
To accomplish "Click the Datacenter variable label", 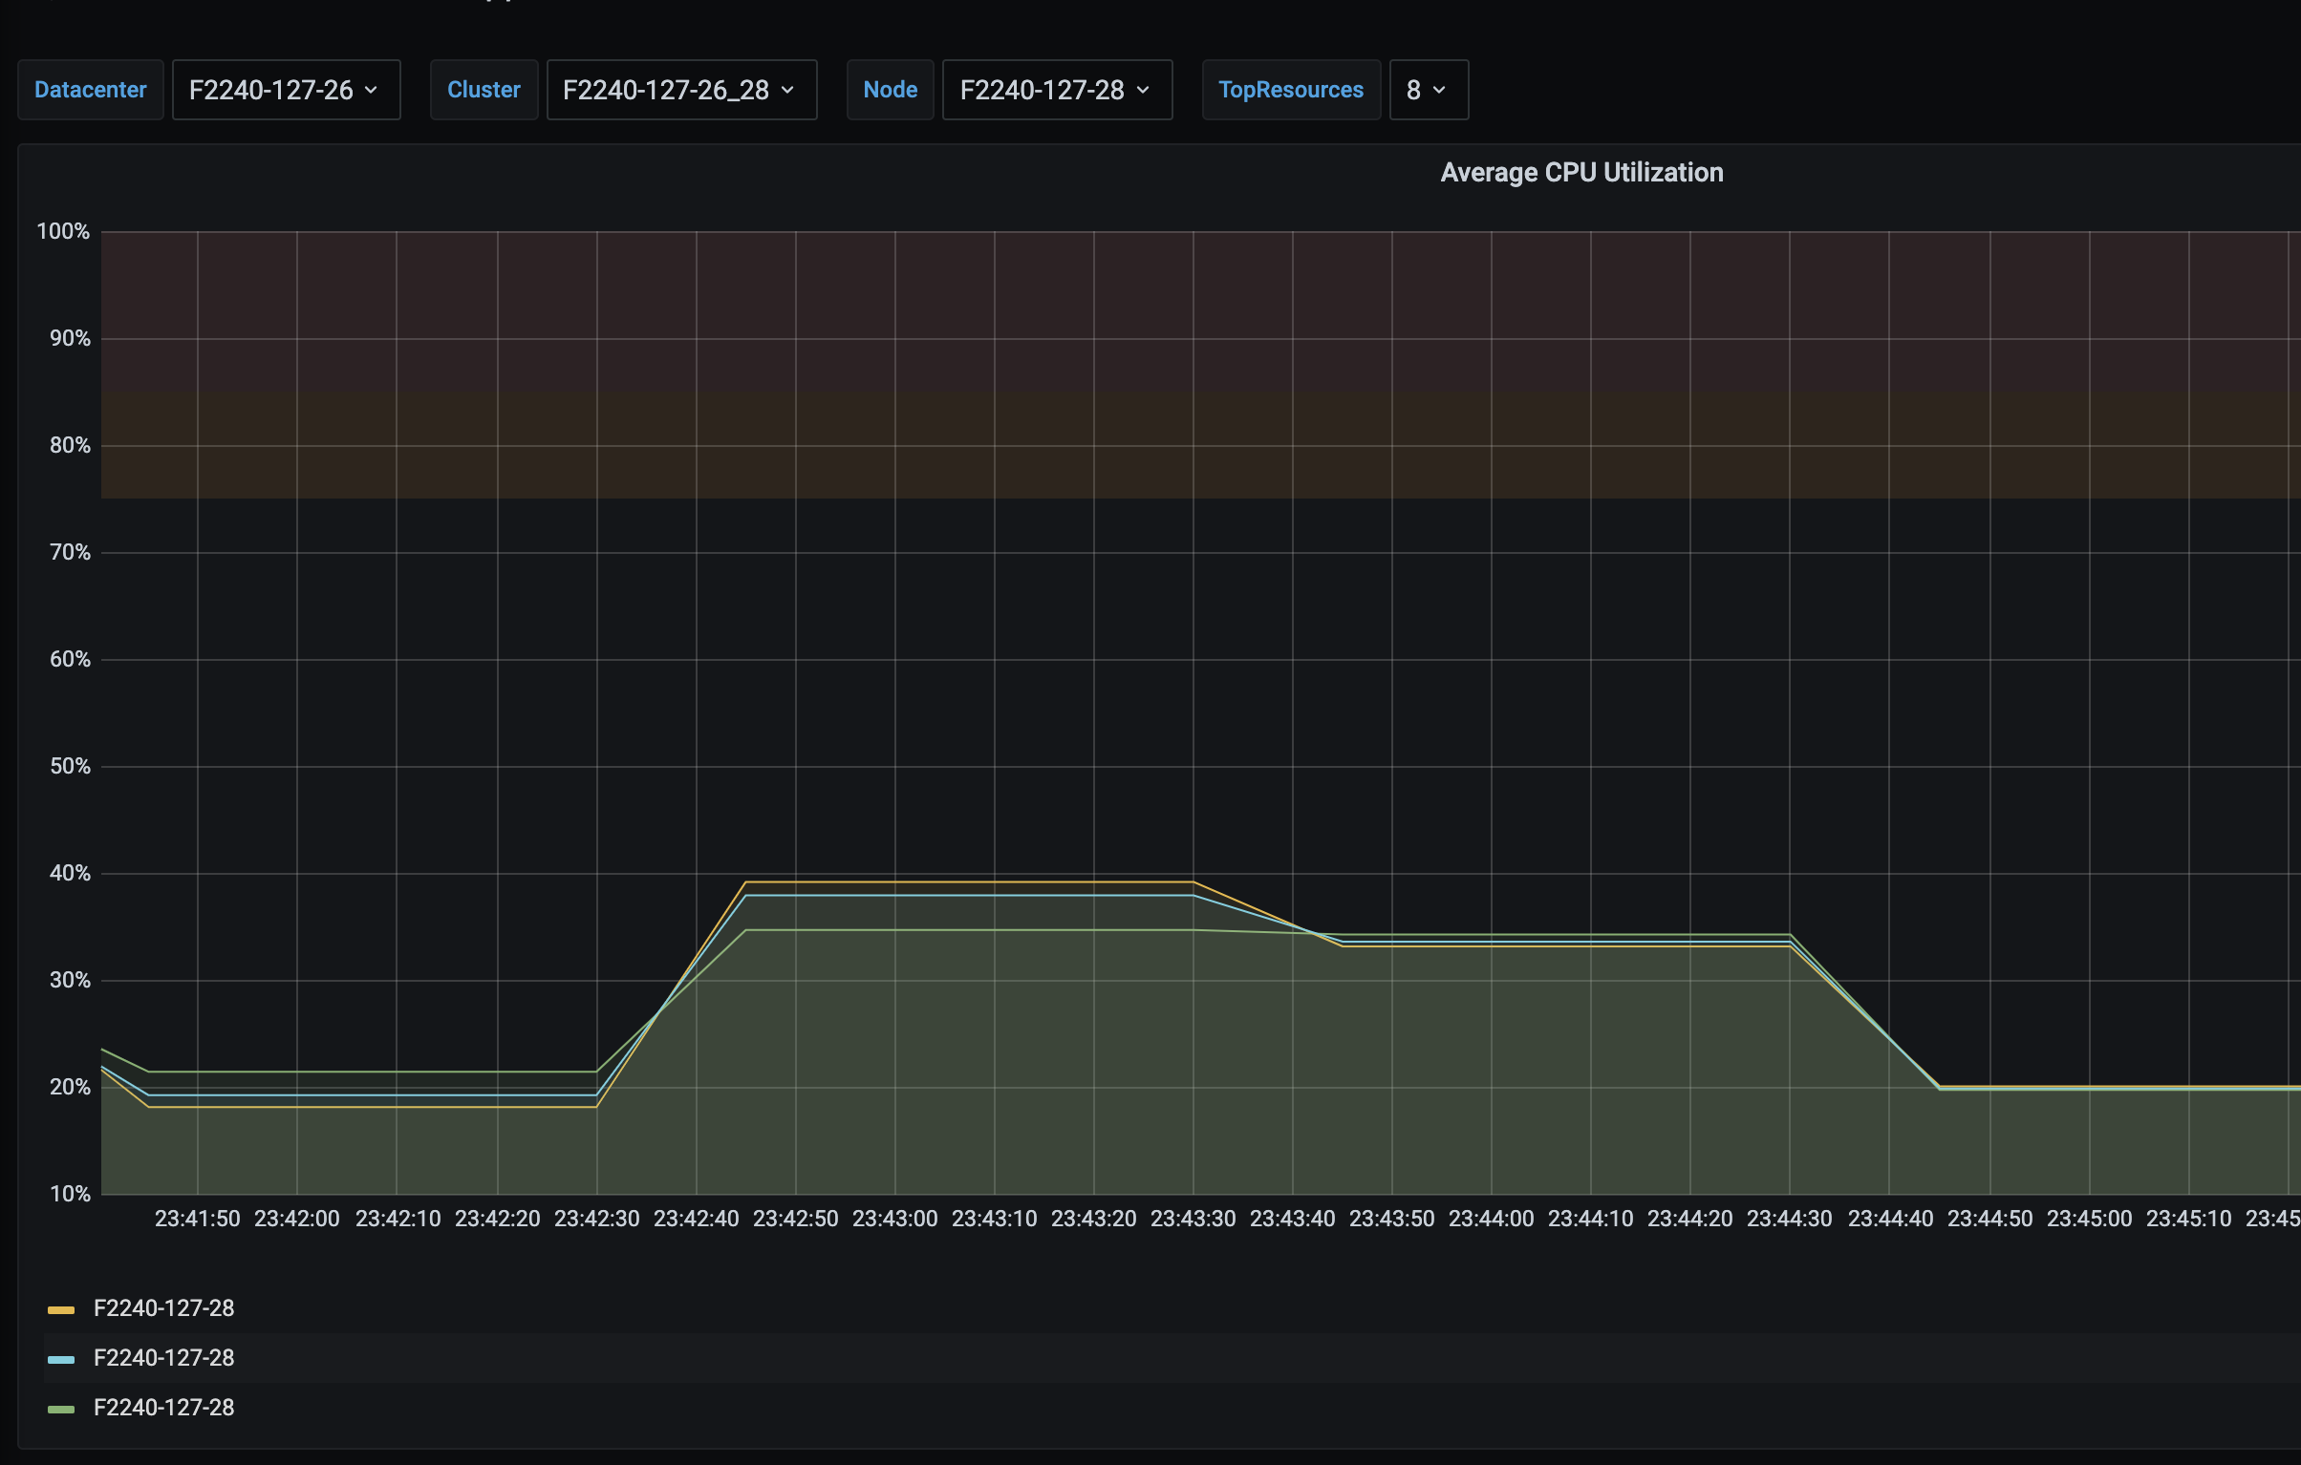I will pos(91,89).
